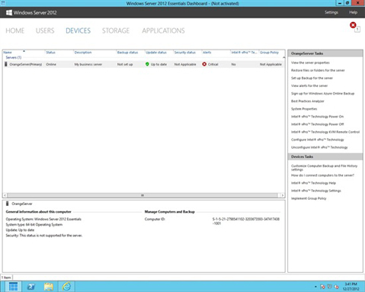
Task: Click Intel vPro Technology Power On
Action: click(x=317, y=117)
